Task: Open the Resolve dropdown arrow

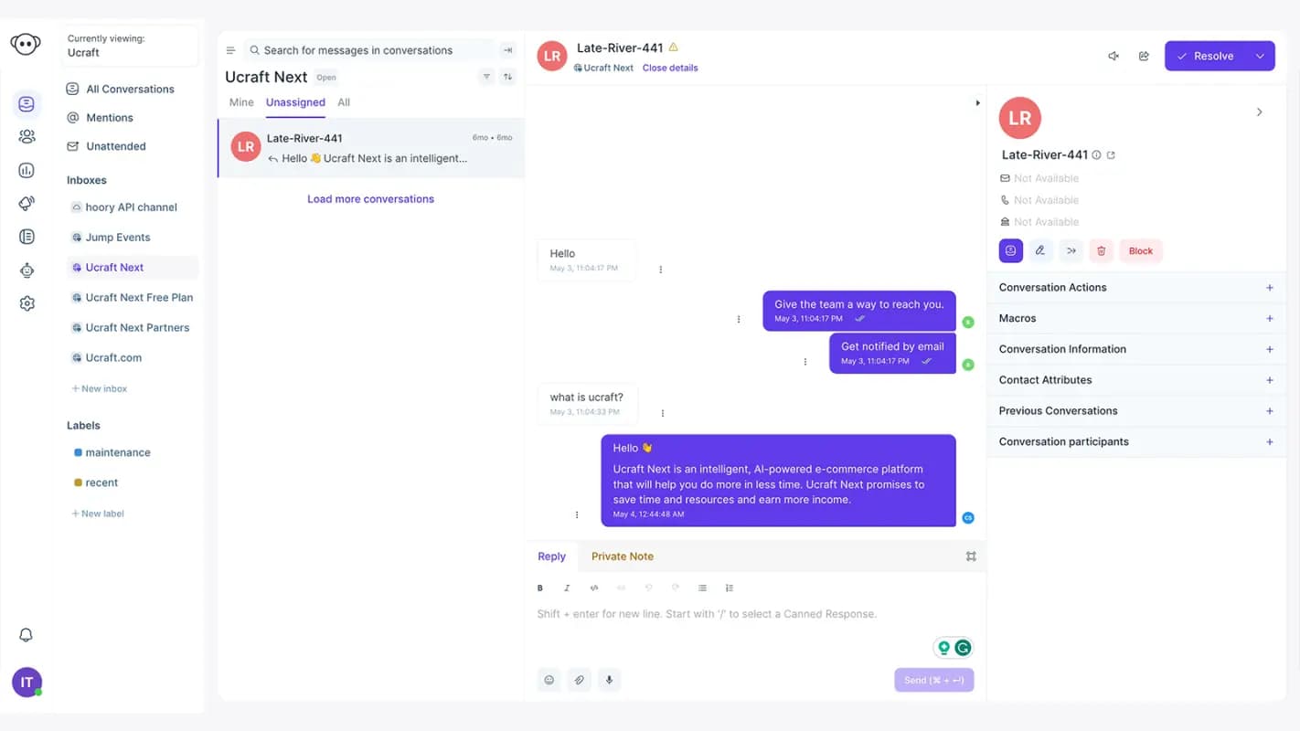Action: click(1260, 56)
